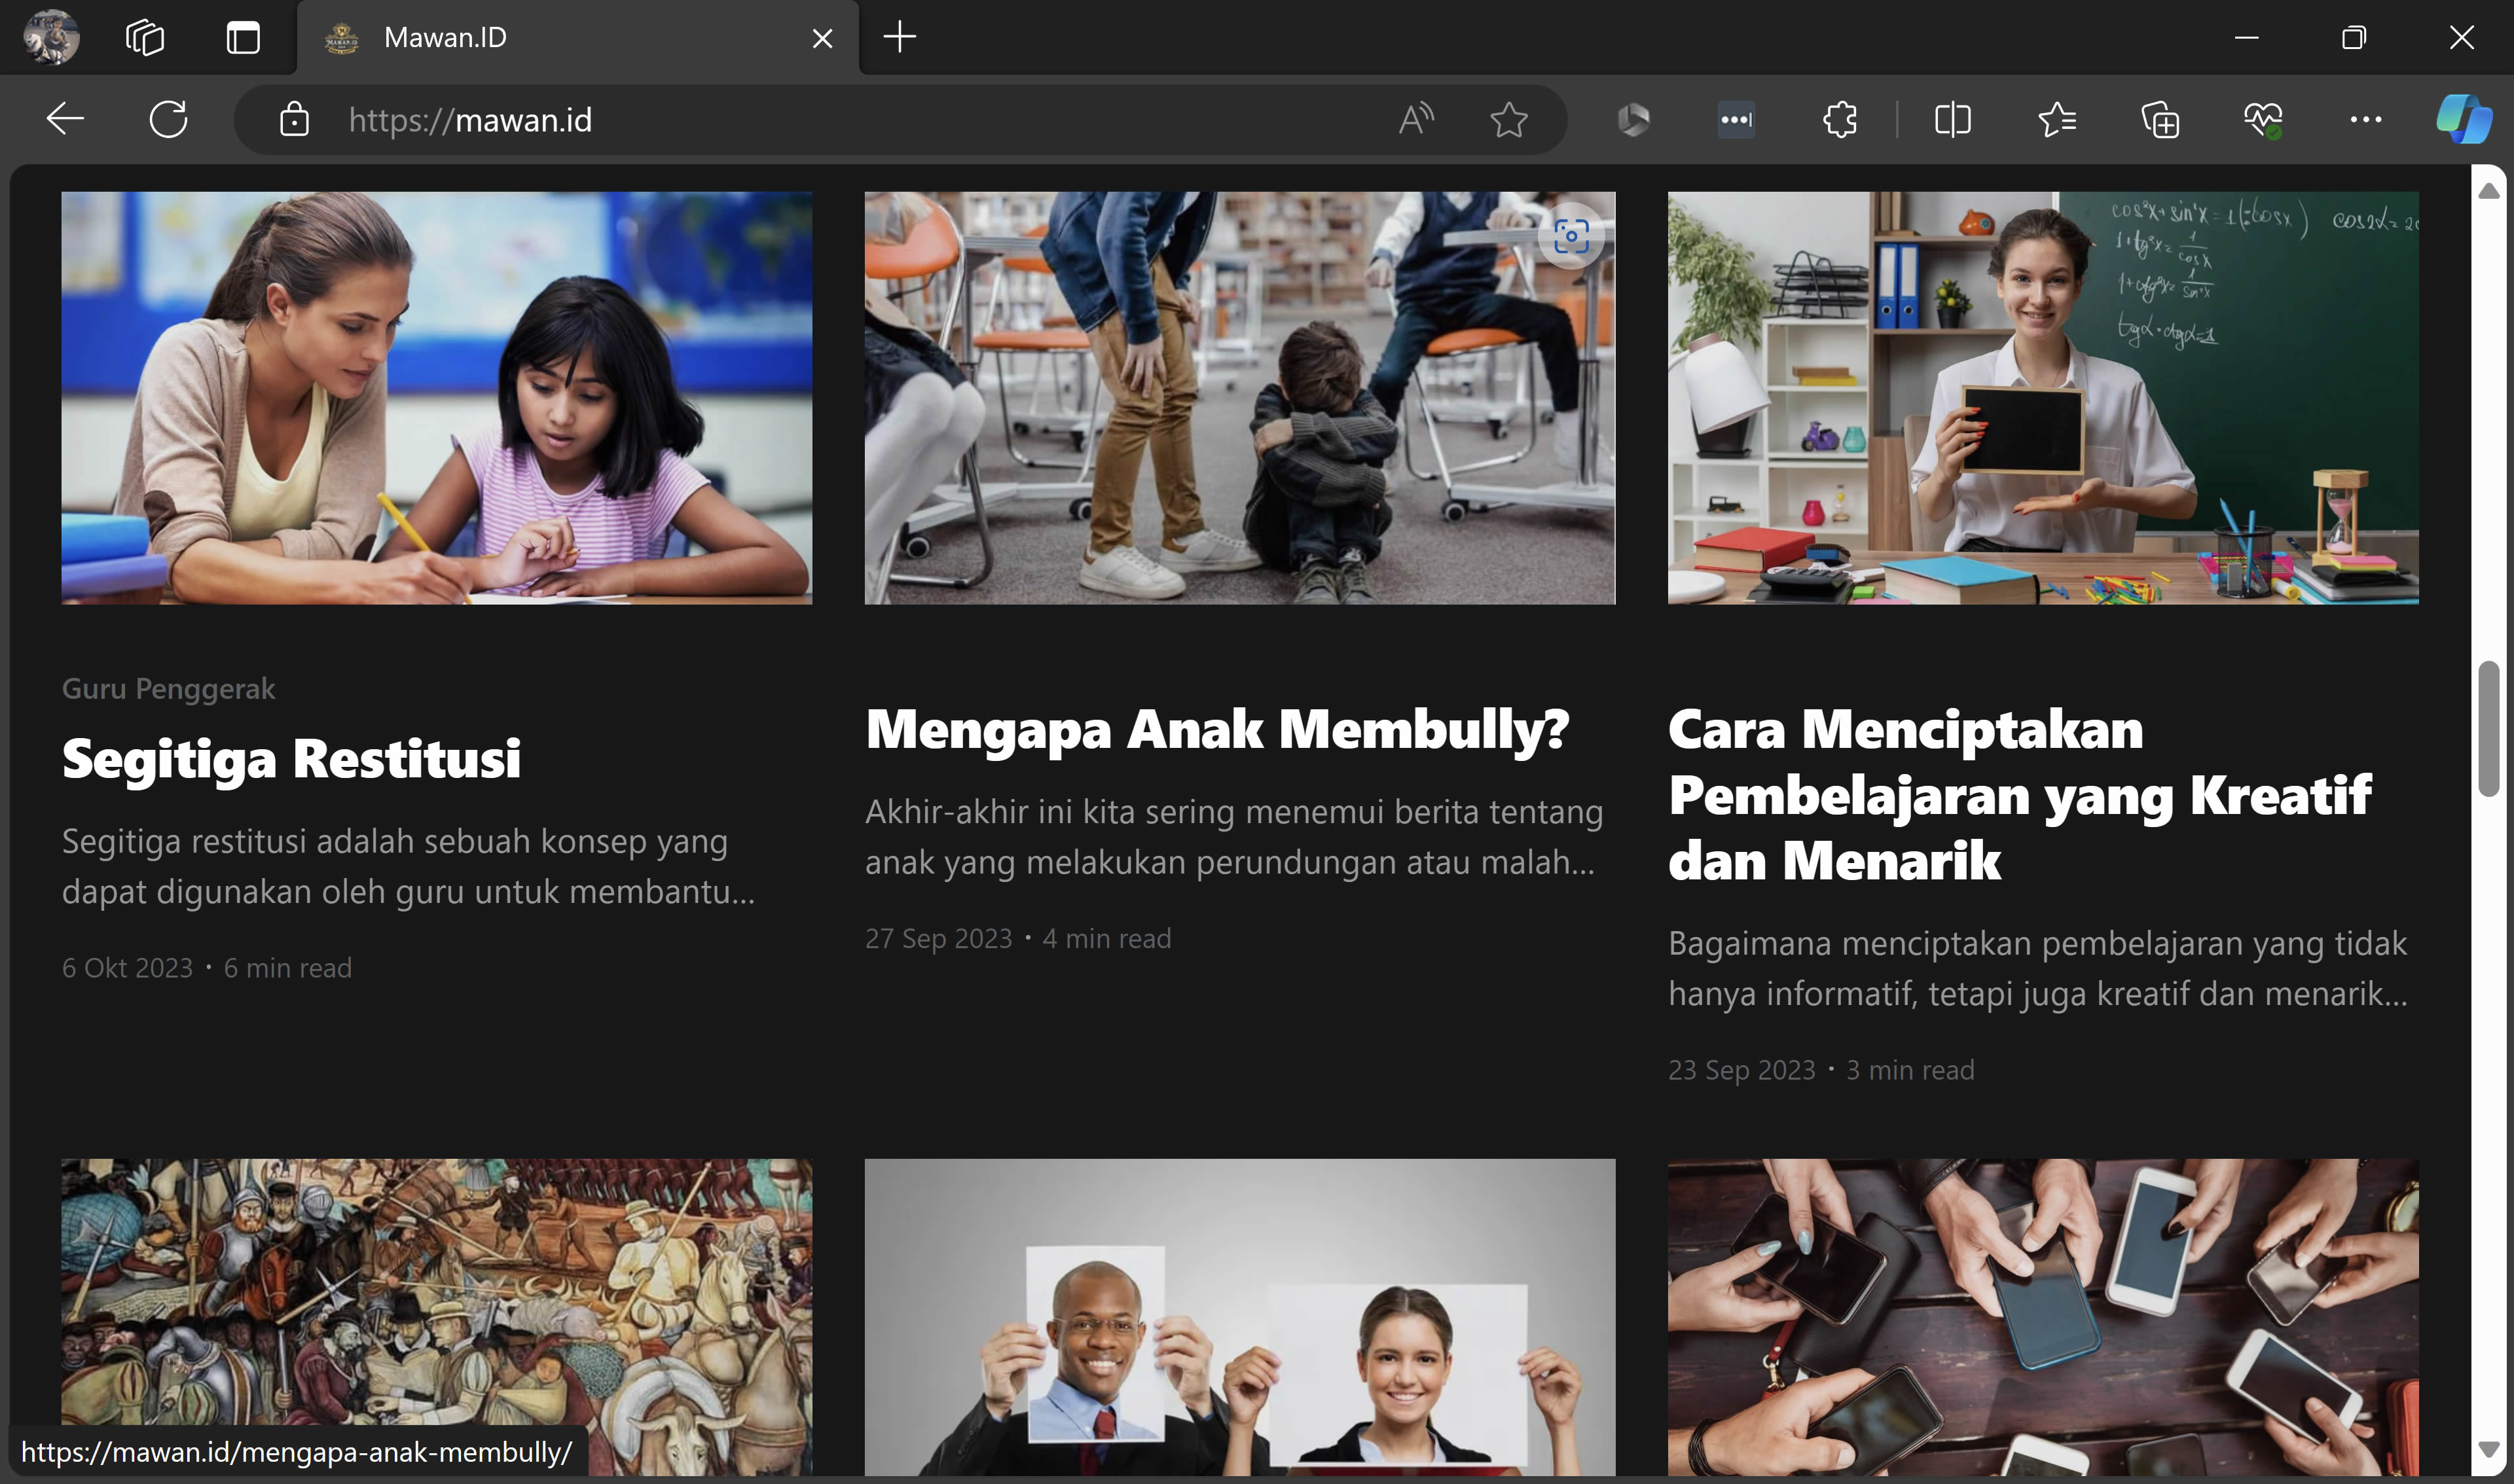Reload the Mawan.ID page
2514x1484 pixels.
168,119
